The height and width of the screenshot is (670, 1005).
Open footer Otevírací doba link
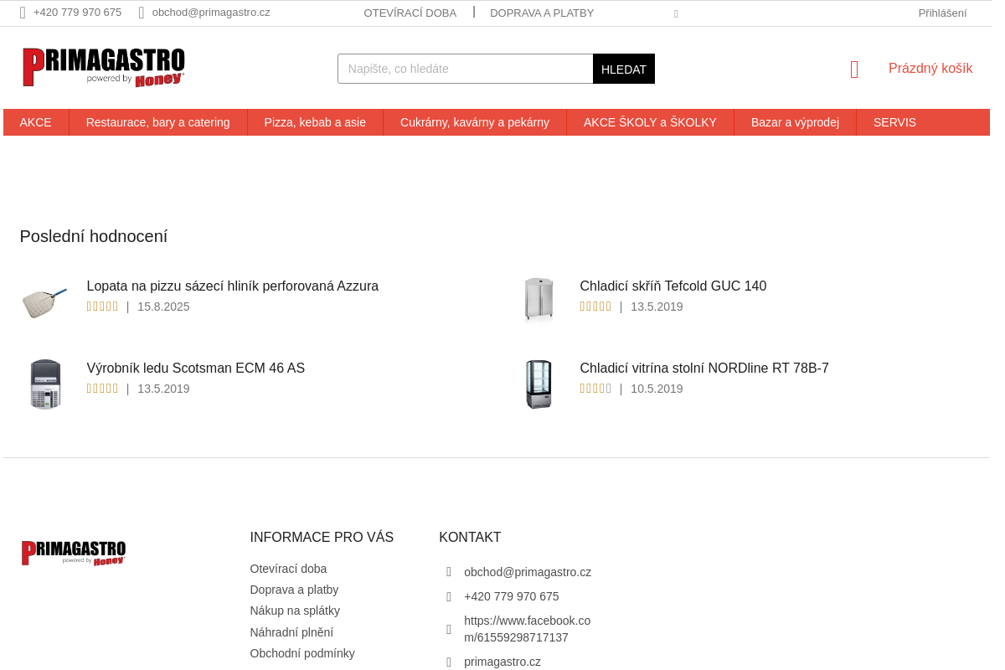click(x=288, y=569)
